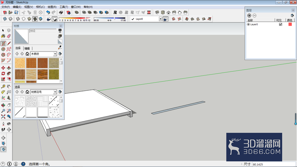Go to materials home in 木质纹 browser

pos(27,54)
